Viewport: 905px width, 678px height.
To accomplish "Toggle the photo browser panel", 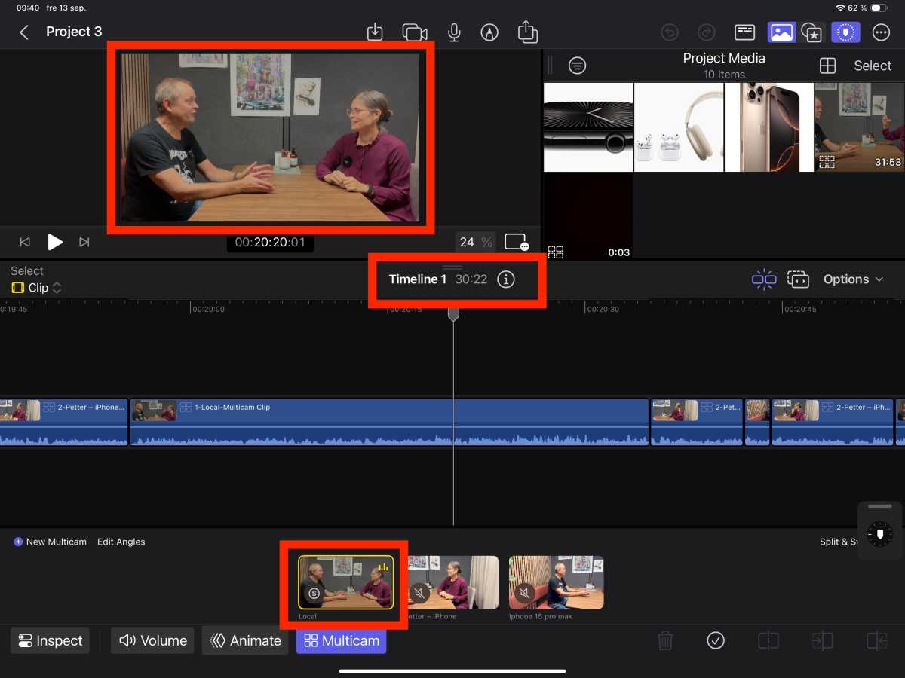I will click(x=781, y=32).
